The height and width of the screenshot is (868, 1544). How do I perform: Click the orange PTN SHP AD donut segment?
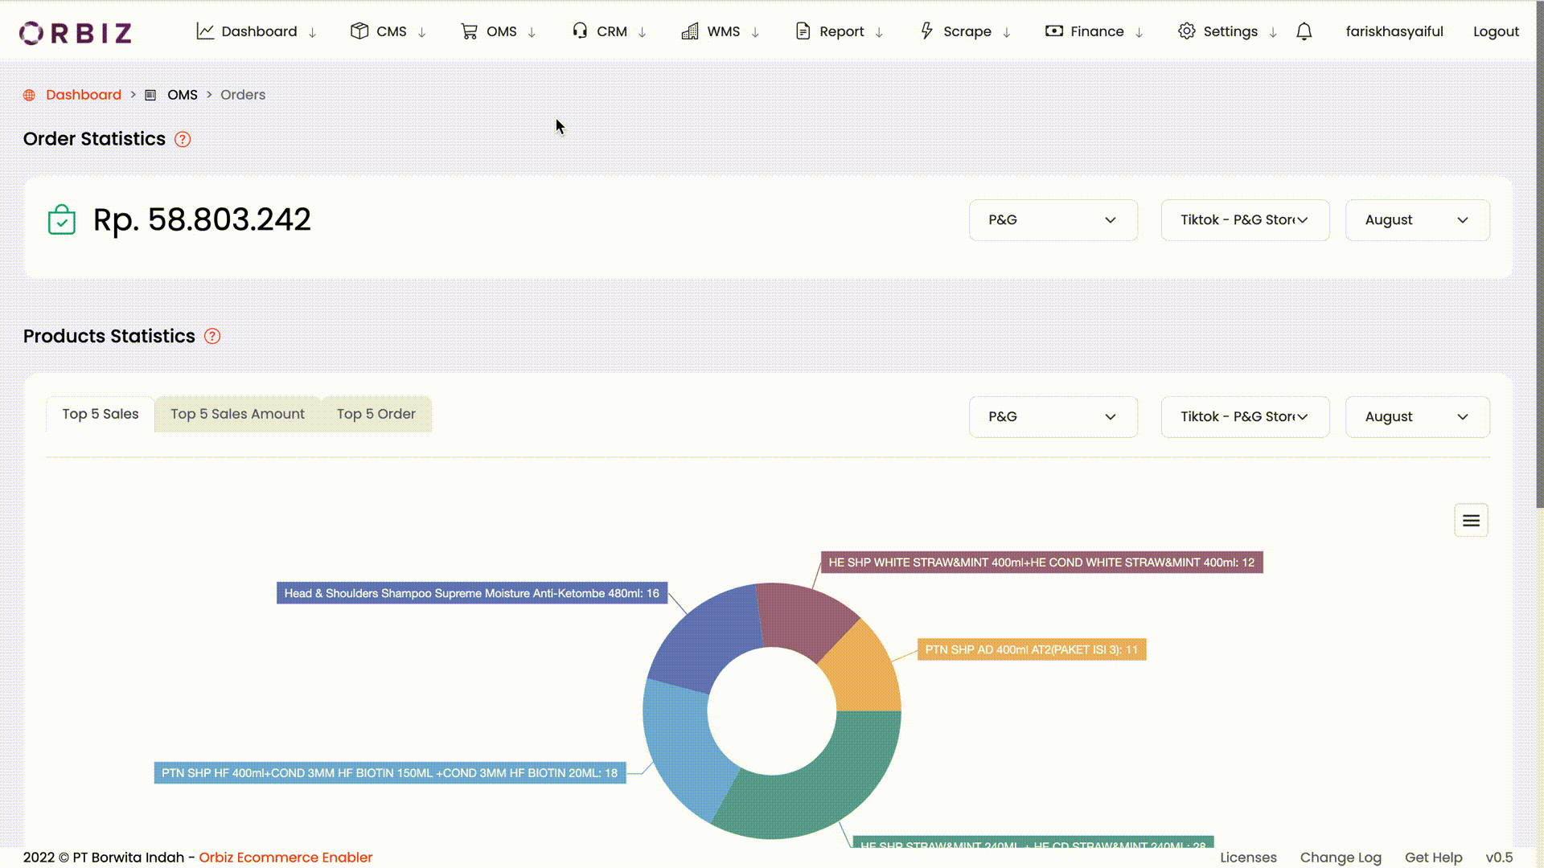(x=864, y=671)
